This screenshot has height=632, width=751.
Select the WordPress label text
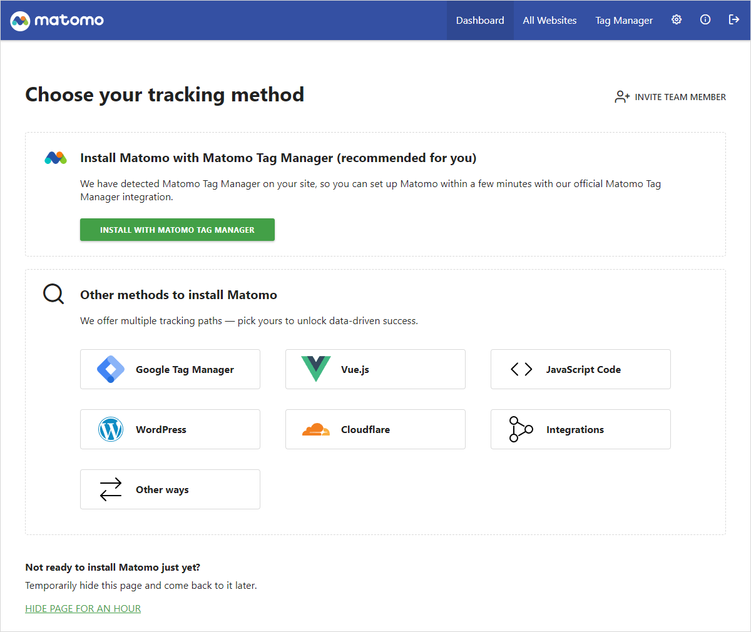click(x=161, y=430)
